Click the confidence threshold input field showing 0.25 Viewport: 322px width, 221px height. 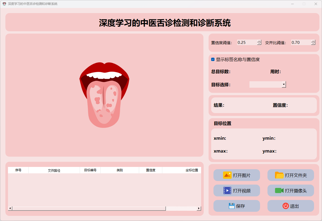pyautogui.click(x=247, y=43)
